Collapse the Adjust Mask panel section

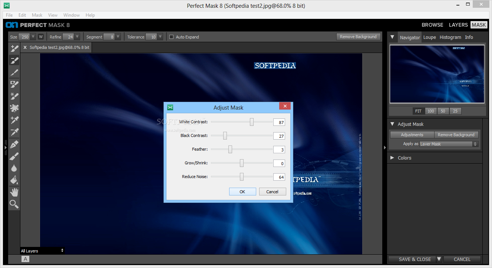coord(392,124)
